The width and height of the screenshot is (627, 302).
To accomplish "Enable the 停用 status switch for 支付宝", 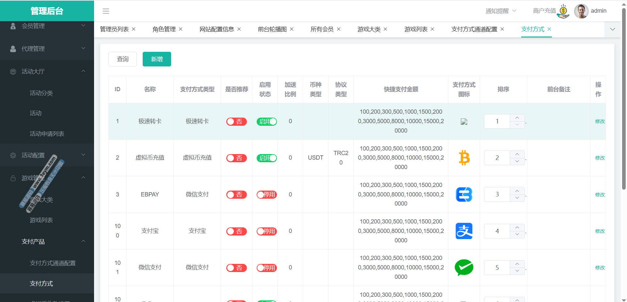I will tap(266, 231).
